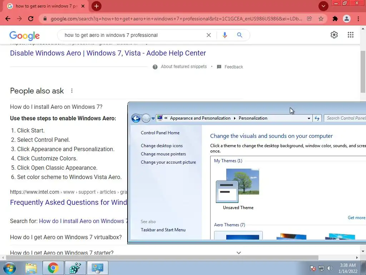The image size is (366, 275).
Task: Click Get more themes link
Action: point(356,218)
